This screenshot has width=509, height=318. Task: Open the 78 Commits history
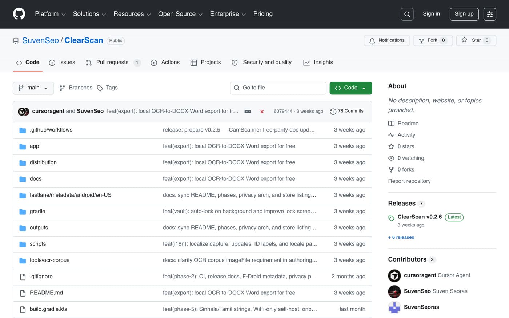tap(347, 111)
